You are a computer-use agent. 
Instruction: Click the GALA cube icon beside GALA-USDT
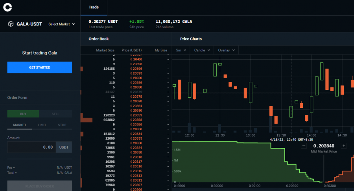pyautogui.click(x=11, y=24)
